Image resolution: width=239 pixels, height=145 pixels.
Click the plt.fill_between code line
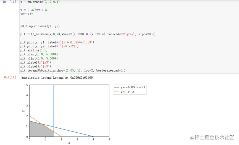tap(88, 34)
